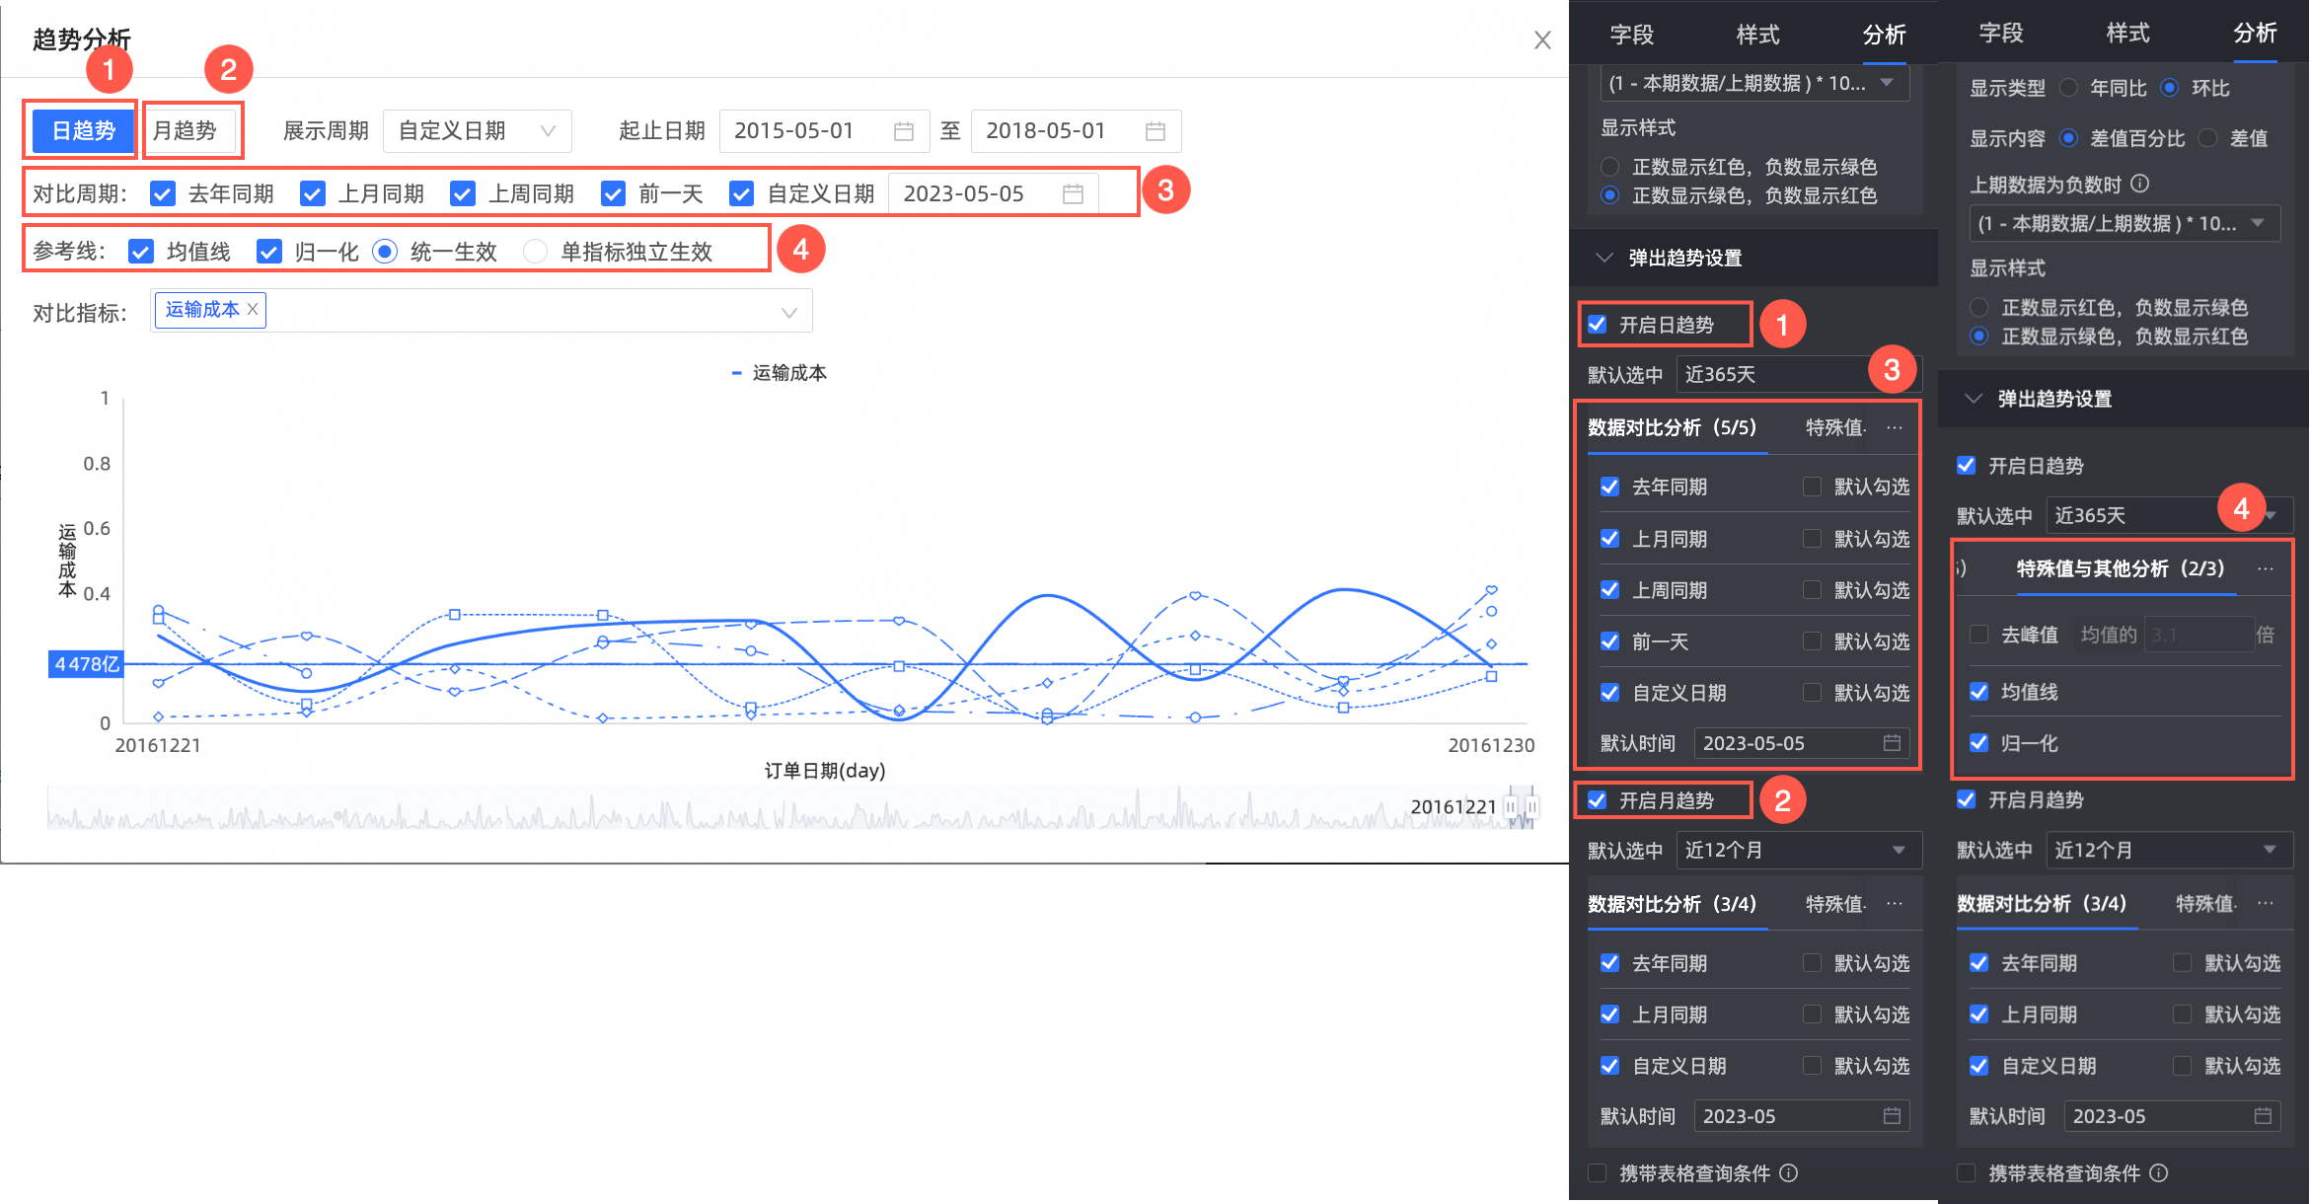Open 字段 tab in right panel
This screenshot has width=2311, height=1204.
click(x=2001, y=33)
